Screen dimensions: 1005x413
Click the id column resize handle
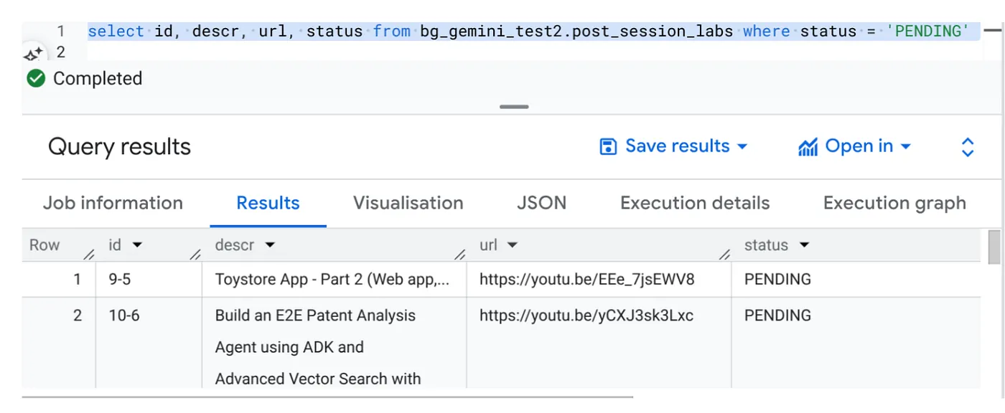point(195,254)
